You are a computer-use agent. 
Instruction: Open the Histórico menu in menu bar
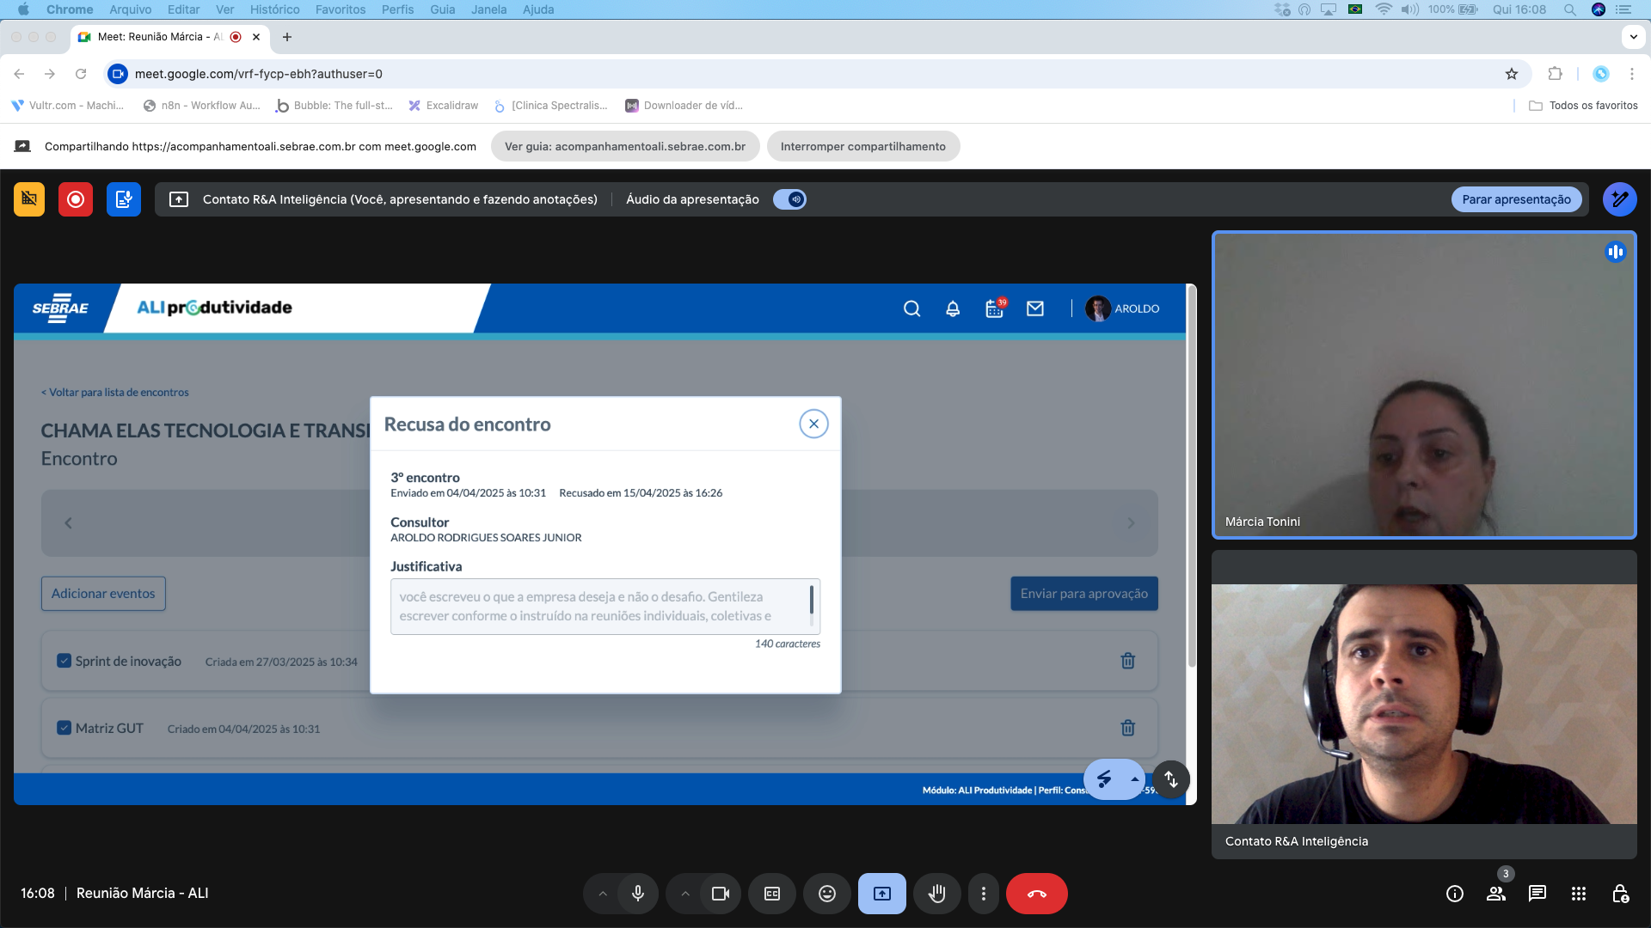(274, 9)
